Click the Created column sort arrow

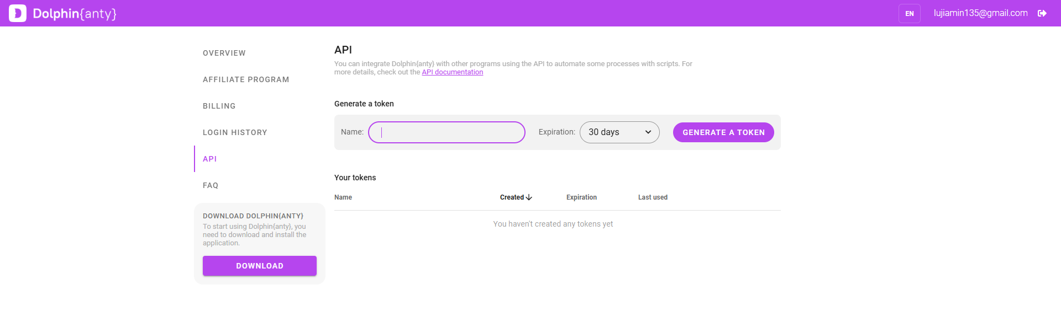(529, 197)
